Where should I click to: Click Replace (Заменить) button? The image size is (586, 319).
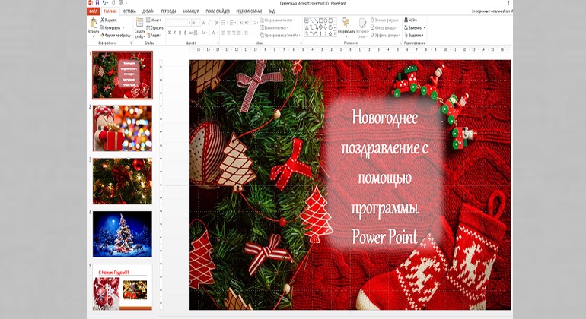tap(414, 27)
